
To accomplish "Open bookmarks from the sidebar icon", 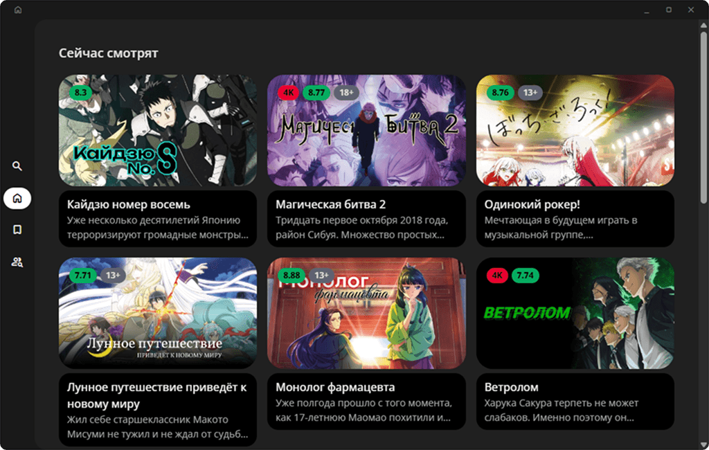I will [17, 230].
